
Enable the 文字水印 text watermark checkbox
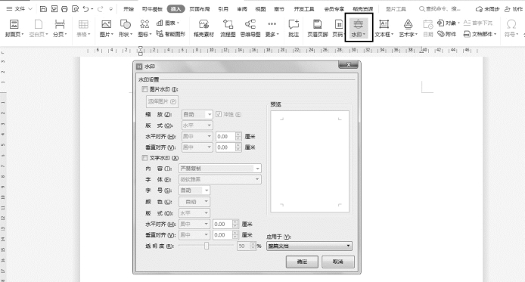pos(144,158)
